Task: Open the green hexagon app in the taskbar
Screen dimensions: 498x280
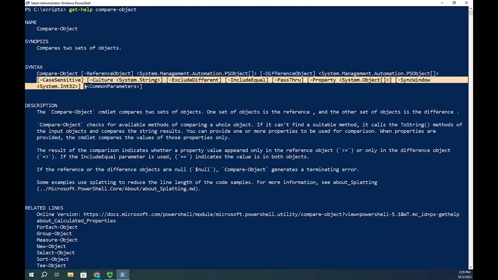Action: (110, 275)
